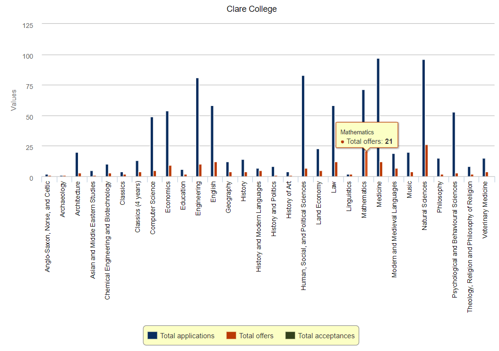Click the Human, Social, and Political Sciences label

[x=303, y=236]
